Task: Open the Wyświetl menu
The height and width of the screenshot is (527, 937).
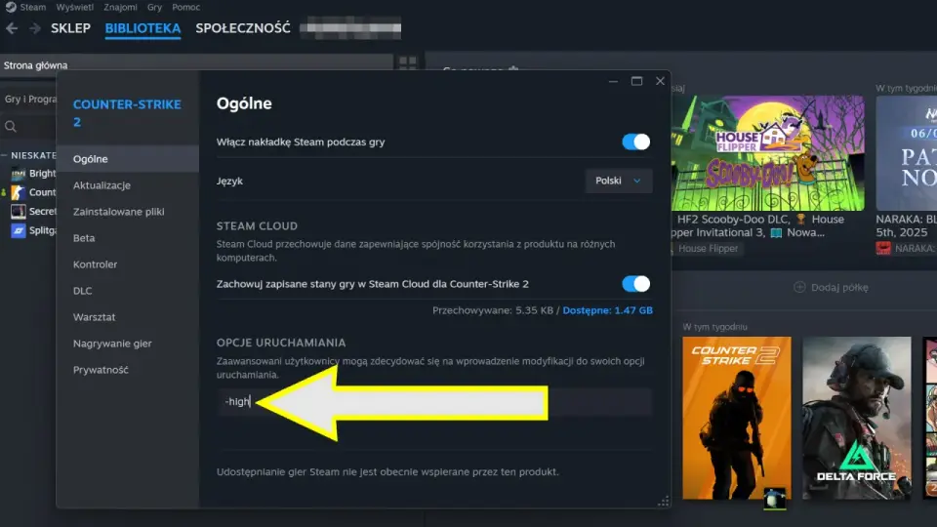Action: (x=75, y=7)
